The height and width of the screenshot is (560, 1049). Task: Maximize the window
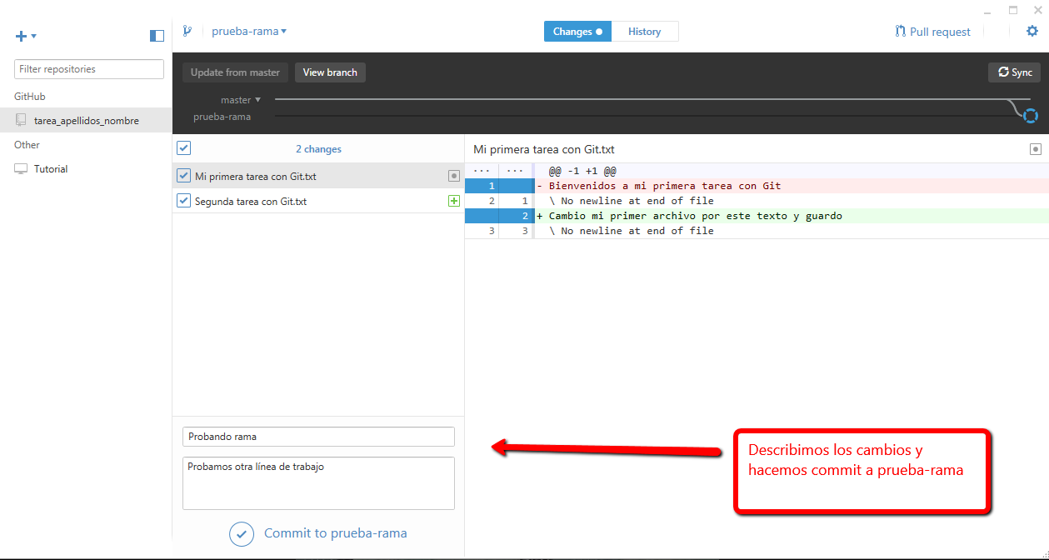click(1013, 10)
